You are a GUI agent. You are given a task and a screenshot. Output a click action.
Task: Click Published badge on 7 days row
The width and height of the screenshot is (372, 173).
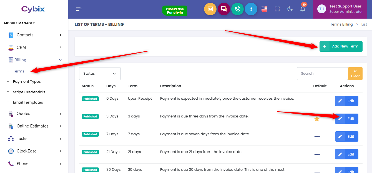[90, 134]
